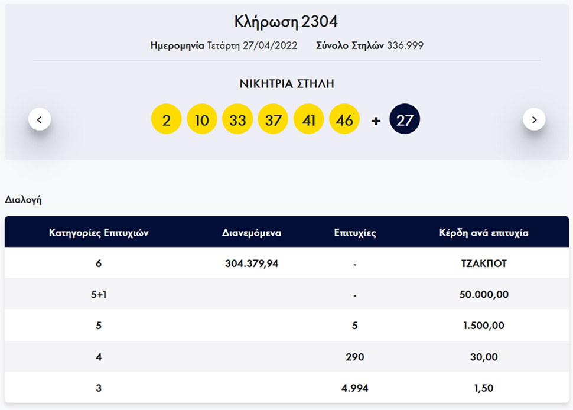Image resolution: width=573 pixels, height=410 pixels.
Task: Click the 304.379,94 distributed amount
Action: click(252, 263)
